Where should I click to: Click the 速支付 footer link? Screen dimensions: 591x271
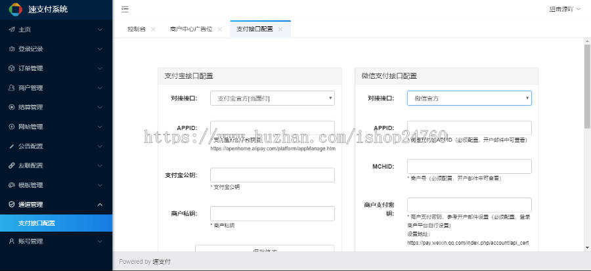pyautogui.click(x=162, y=262)
